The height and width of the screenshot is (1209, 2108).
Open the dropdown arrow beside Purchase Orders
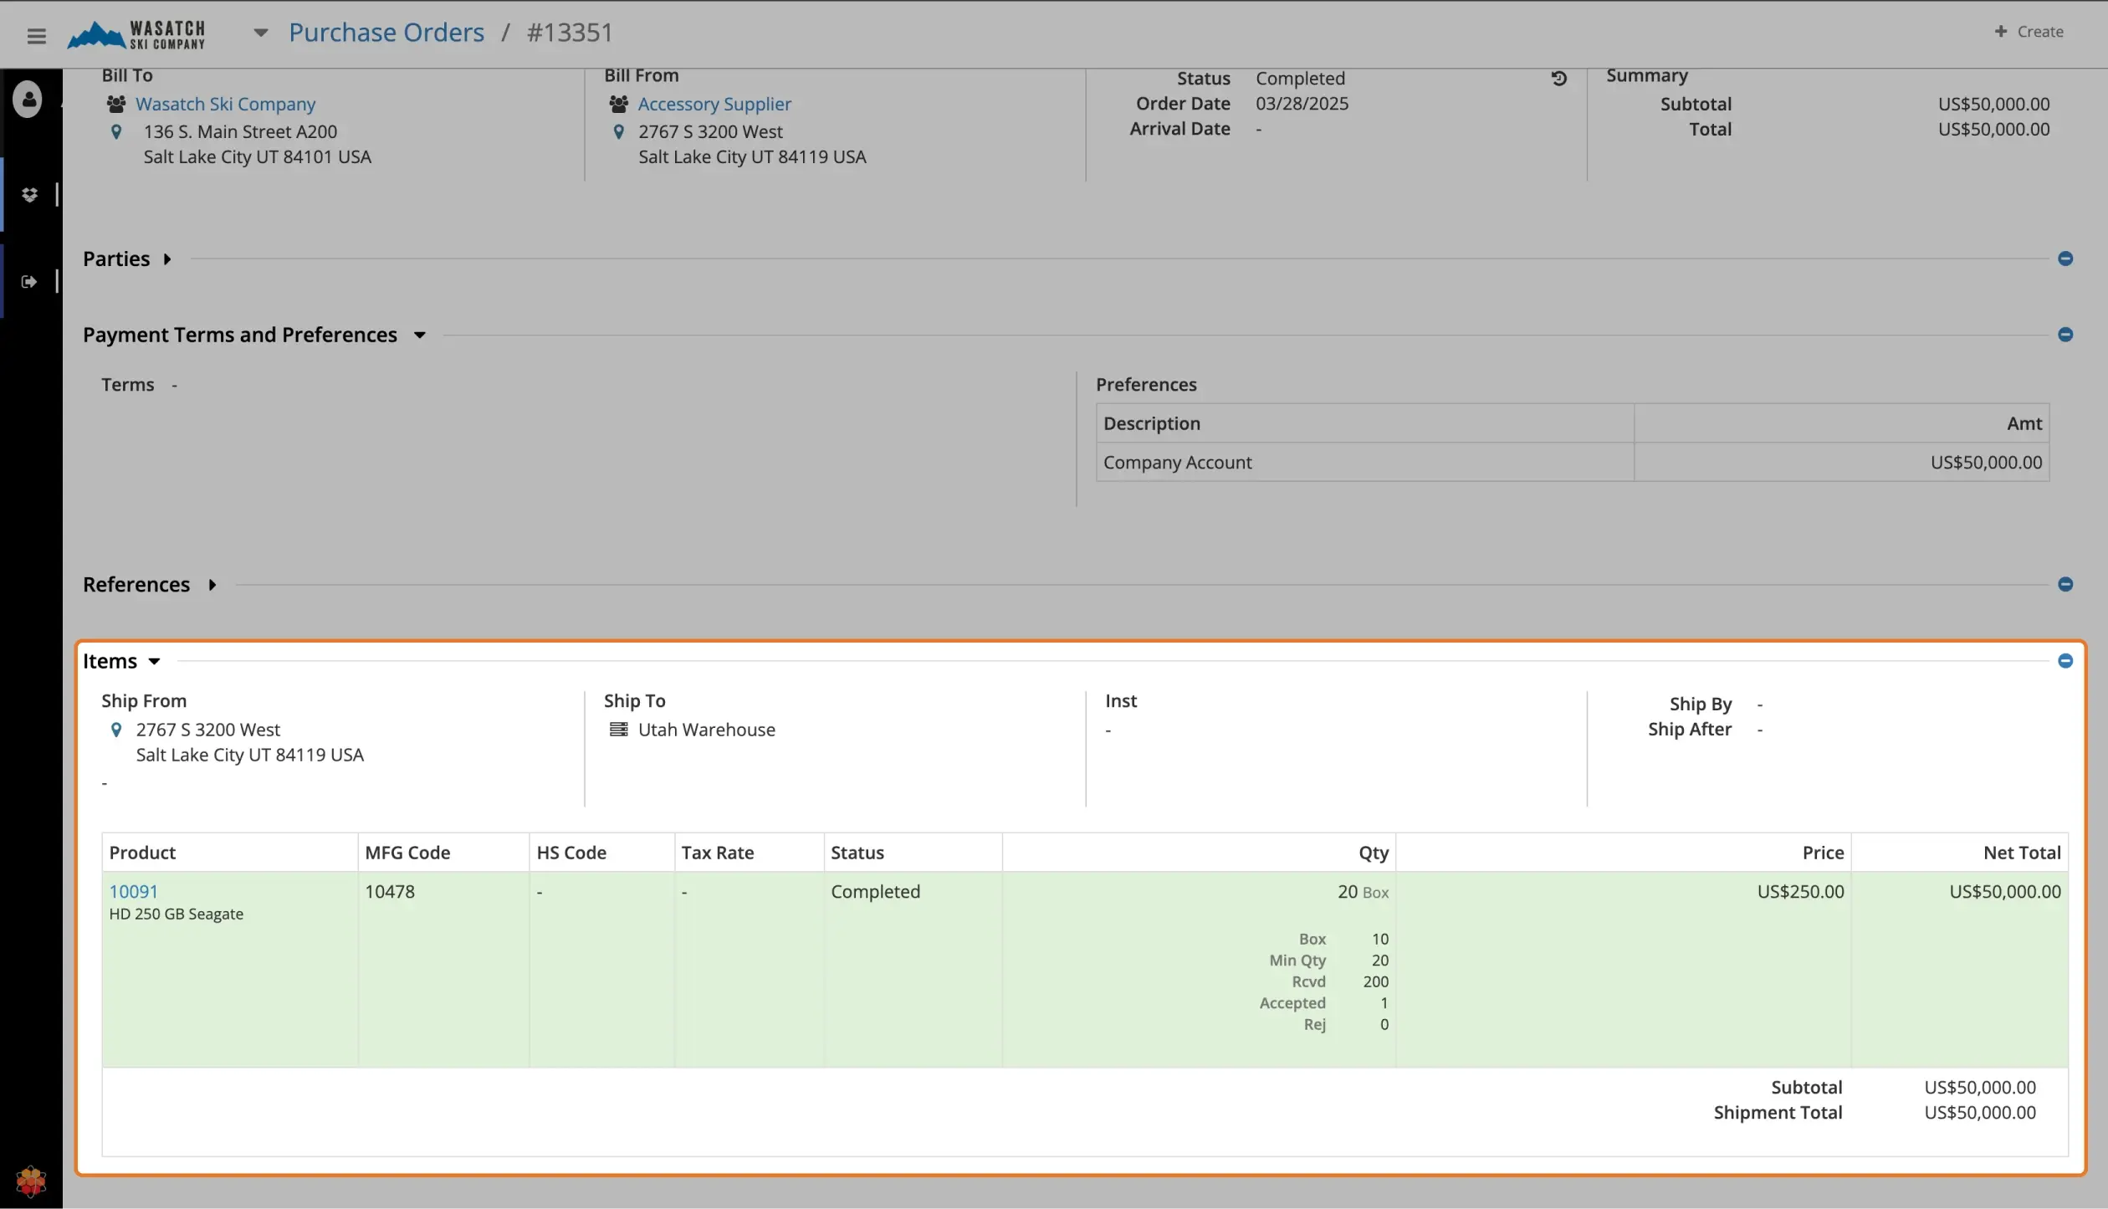[x=260, y=33]
